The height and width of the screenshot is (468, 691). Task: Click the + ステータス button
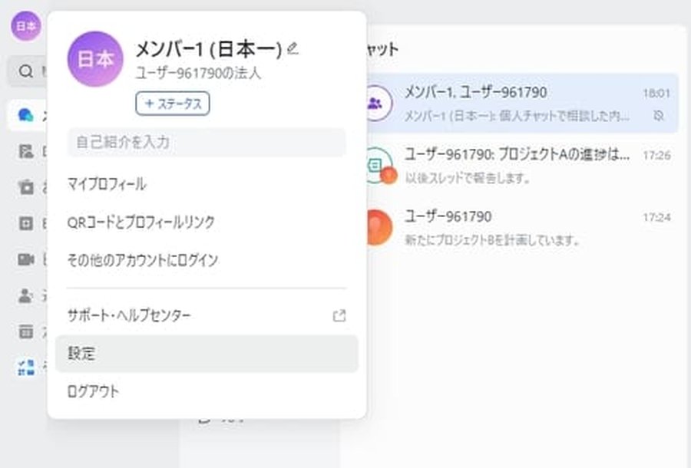(172, 104)
